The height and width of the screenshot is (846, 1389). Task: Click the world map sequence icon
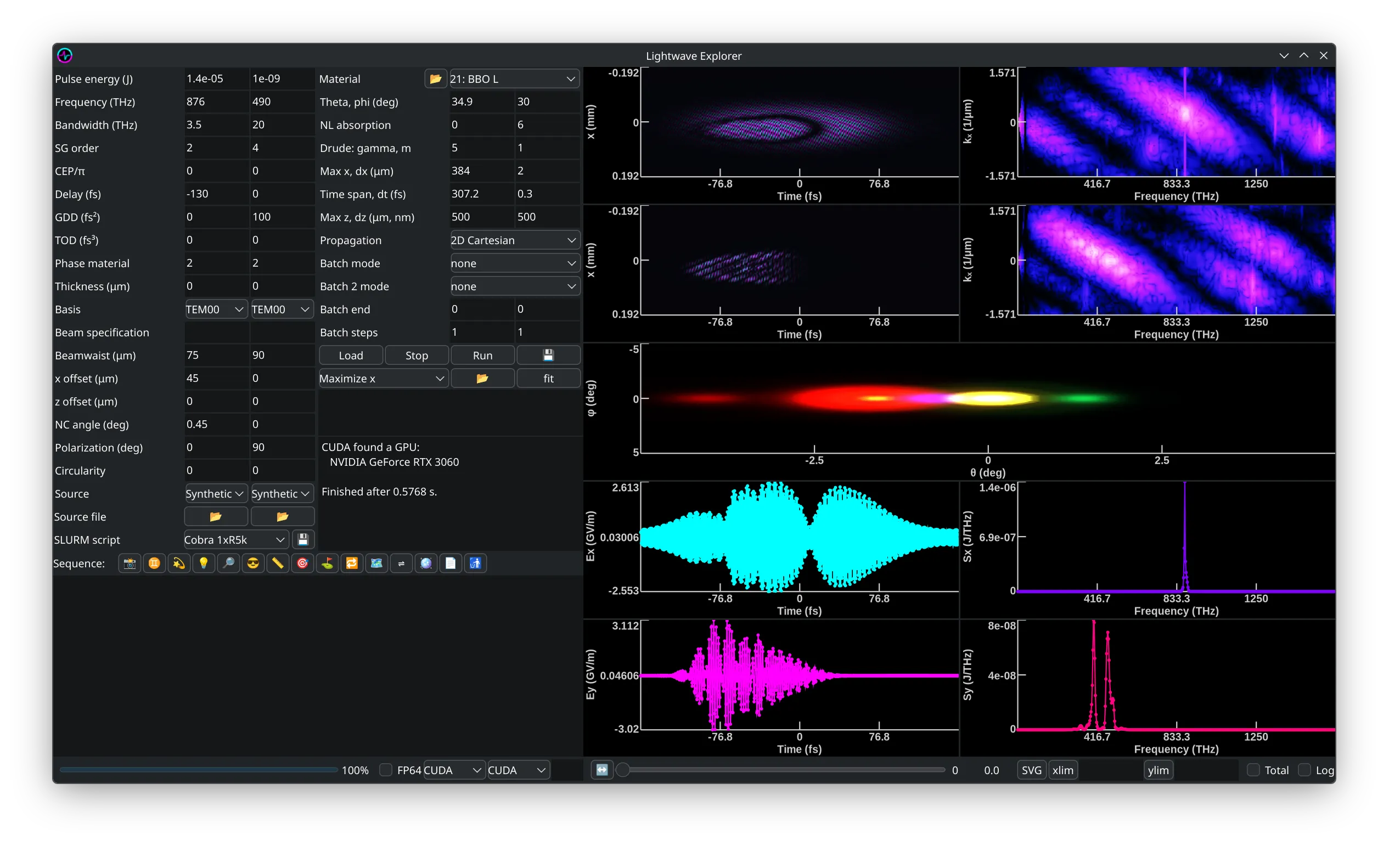coord(376,563)
